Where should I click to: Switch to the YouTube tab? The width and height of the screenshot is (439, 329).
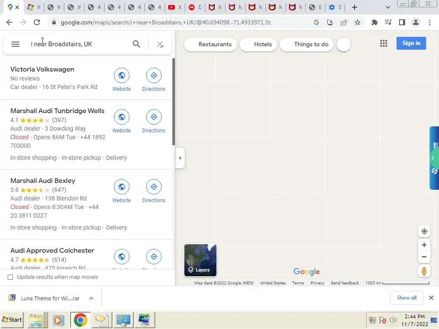pyautogui.click(x=174, y=7)
